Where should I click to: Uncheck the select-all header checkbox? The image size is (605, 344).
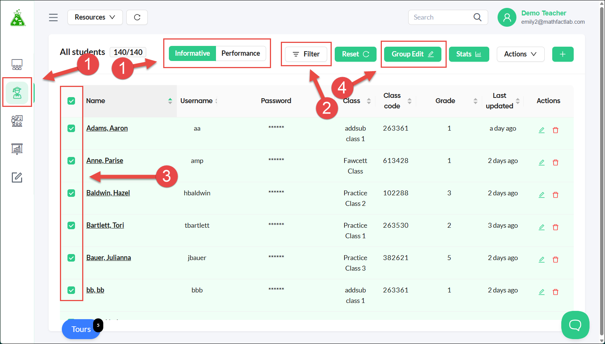tap(71, 101)
